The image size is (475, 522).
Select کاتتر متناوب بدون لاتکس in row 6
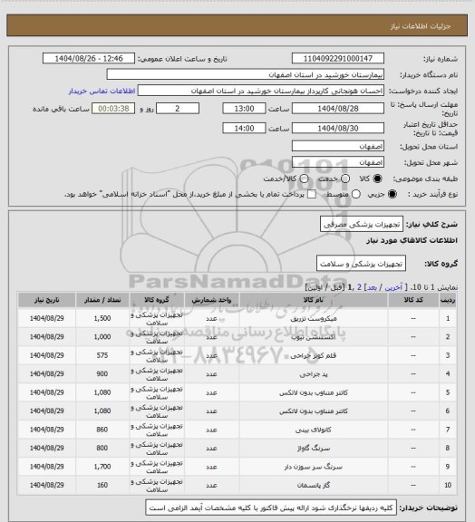(x=313, y=411)
